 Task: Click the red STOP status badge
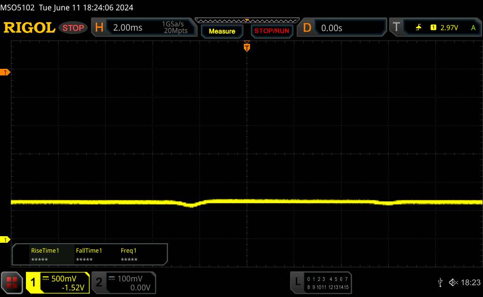74,28
